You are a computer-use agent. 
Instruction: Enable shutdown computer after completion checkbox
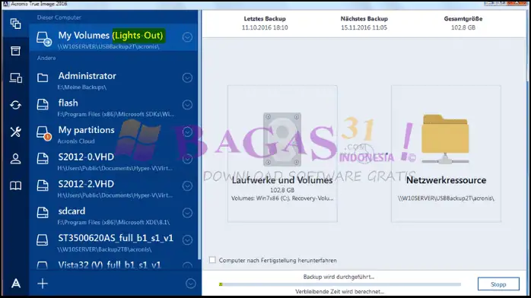pos(212,260)
